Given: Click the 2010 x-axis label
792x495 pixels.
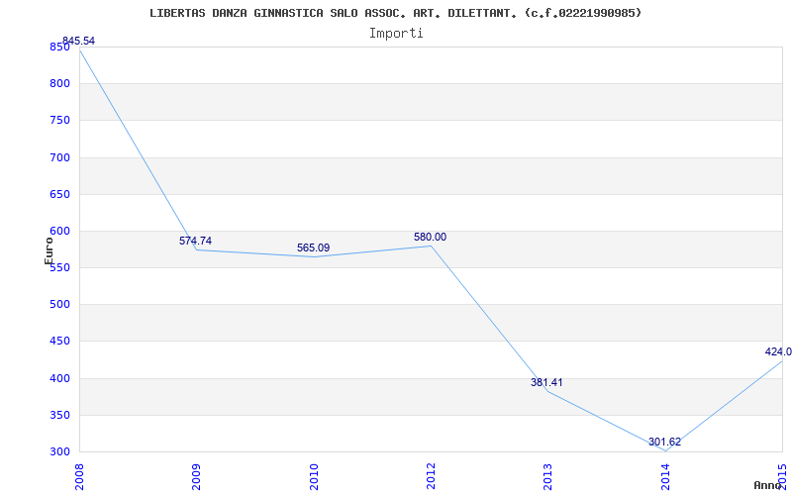Looking at the screenshot, I should point(314,476).
